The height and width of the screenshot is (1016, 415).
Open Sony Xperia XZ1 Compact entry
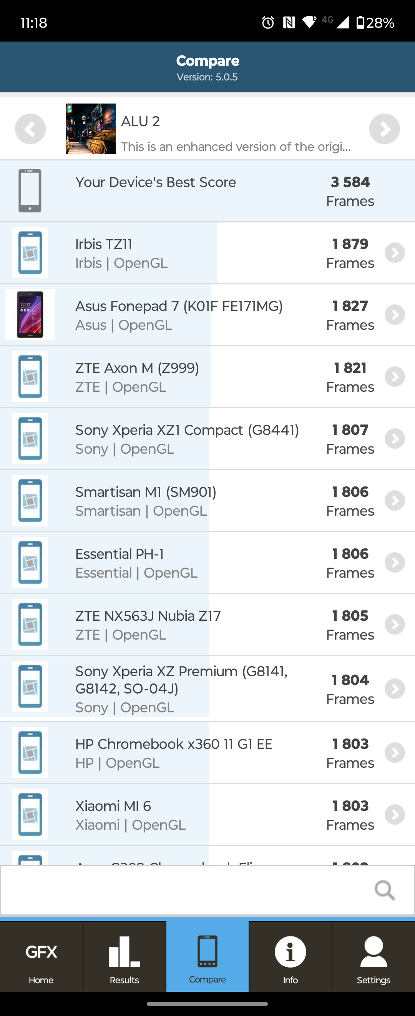tap(187, 439)
